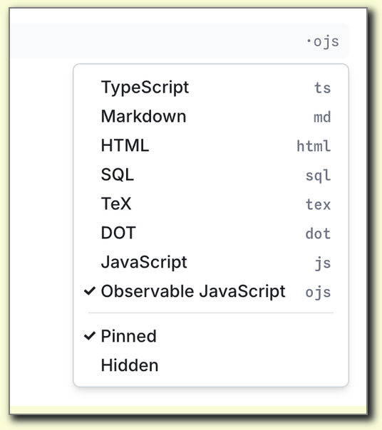The width and height of the screenshot is (382, 430).
Task: Click the html shorthand label
Action: point(314,146)
